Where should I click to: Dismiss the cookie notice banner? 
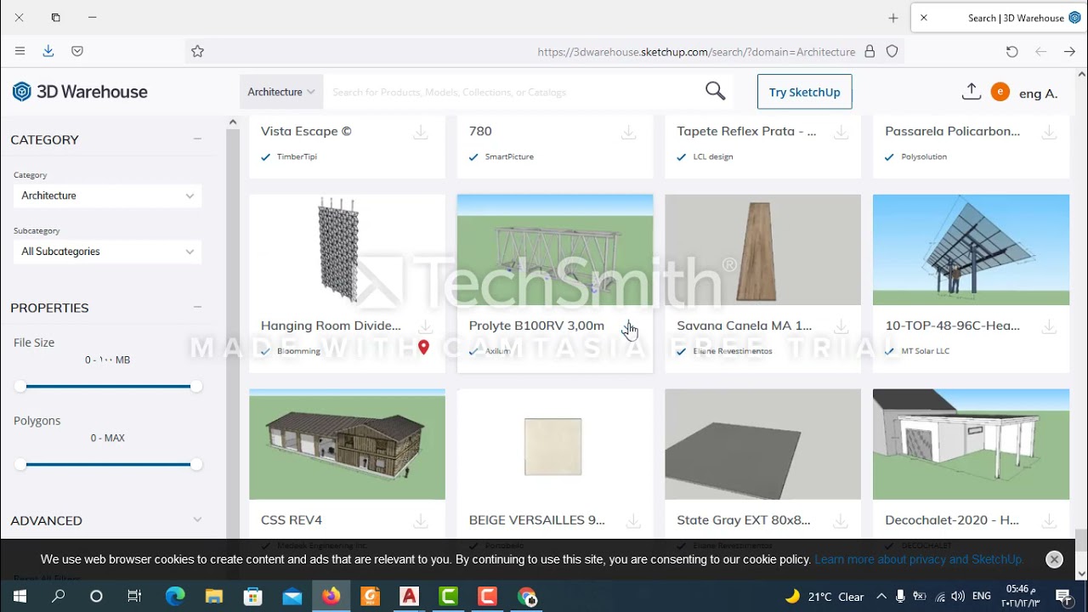tap(1054, 559)
